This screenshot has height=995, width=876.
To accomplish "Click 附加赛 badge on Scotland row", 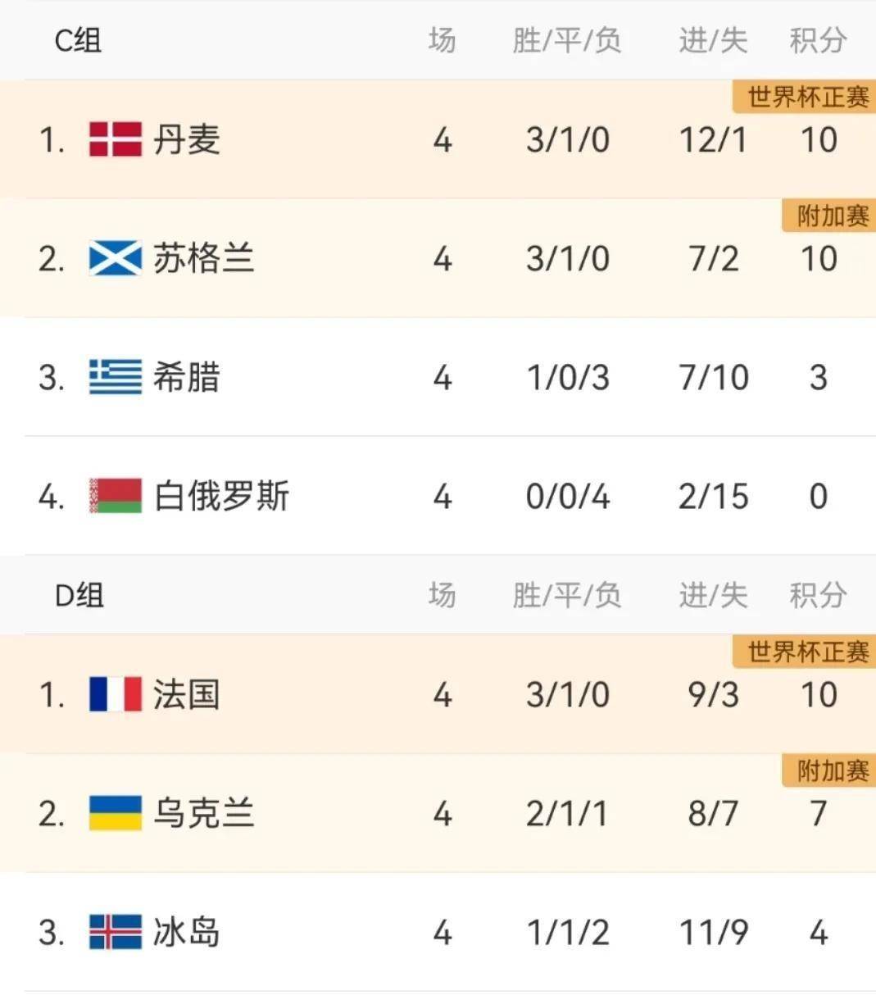I will (x=832, y=216).
